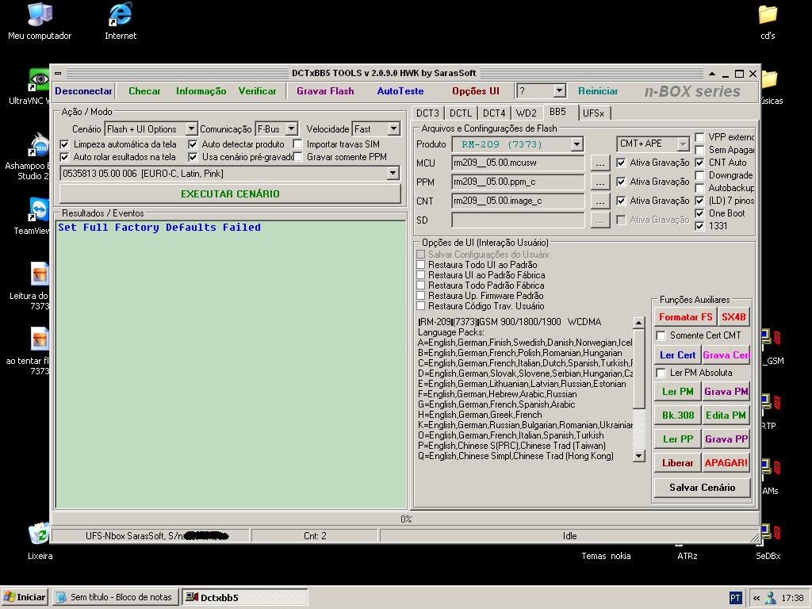
Task: Run AutoTeste from the toolbar
Action: [x=400, y=91]
